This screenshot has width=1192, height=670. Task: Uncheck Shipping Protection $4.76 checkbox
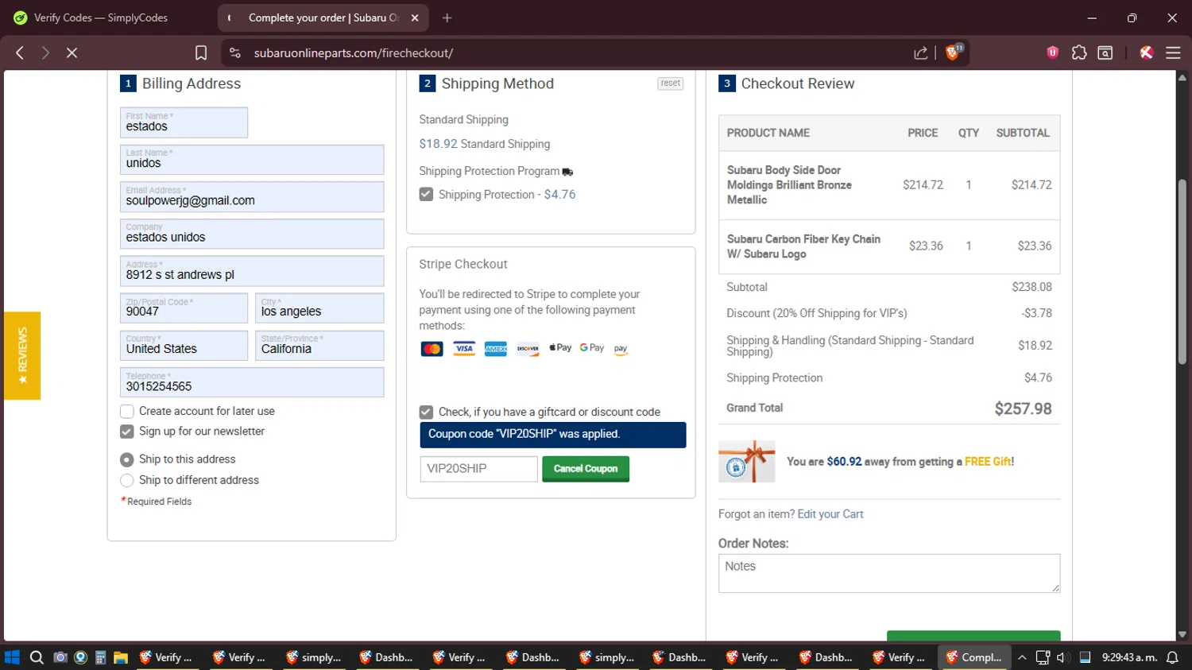427,195
